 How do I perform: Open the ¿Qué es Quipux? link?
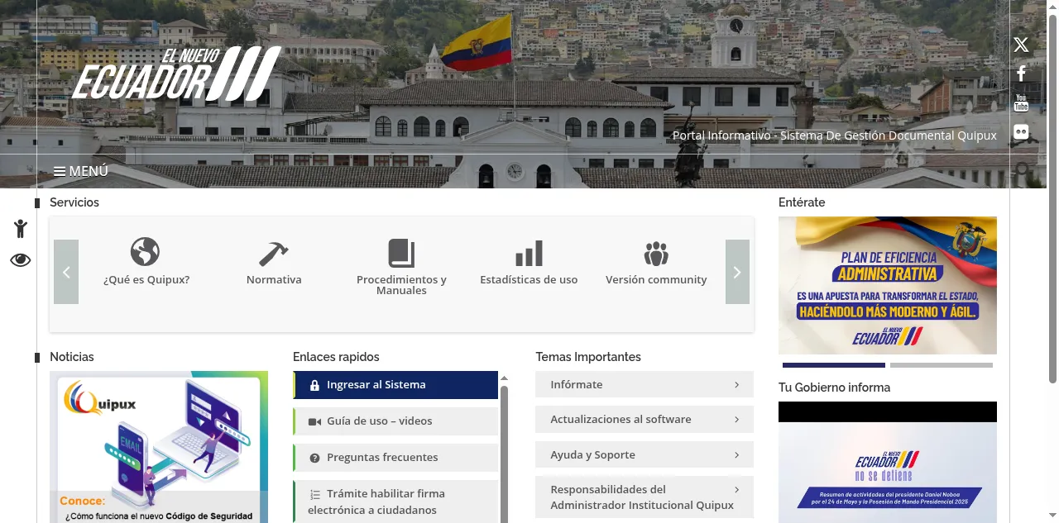click(146, 280)
